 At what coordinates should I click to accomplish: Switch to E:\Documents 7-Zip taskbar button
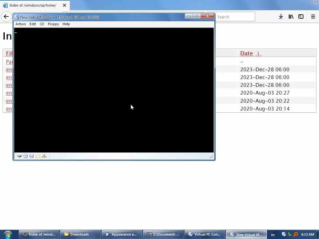pos(163,234)
